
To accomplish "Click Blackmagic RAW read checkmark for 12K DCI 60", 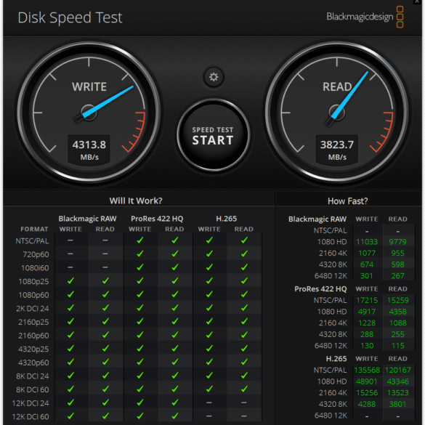I will [x=105, y=416].
